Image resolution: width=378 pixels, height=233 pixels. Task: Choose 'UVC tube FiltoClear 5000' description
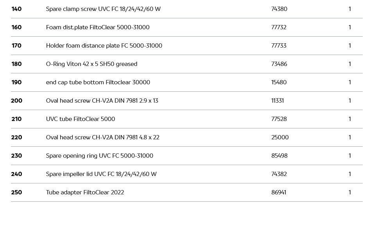(81, 119)
